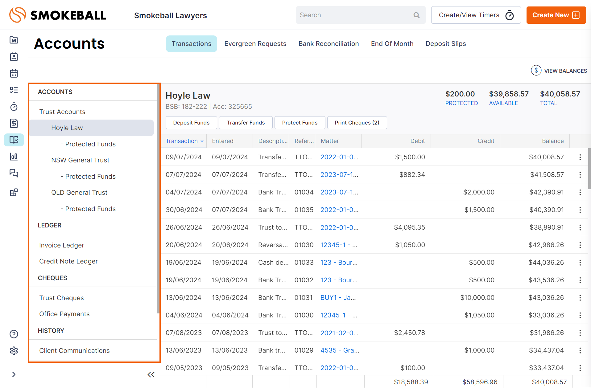Open row menu for balance $44,036.26
The image size is (591, 388).
click(580, 263)
